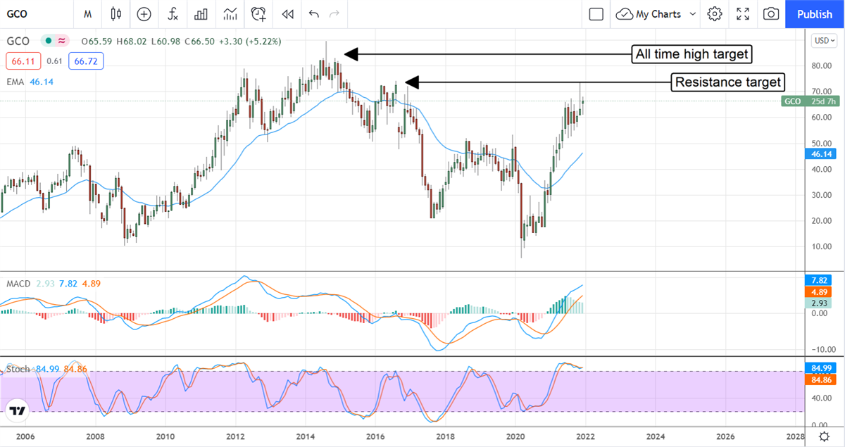Click the 7.82 MACD scale label
The height and width of the screenshot is (447, 845).
[819, 279]
